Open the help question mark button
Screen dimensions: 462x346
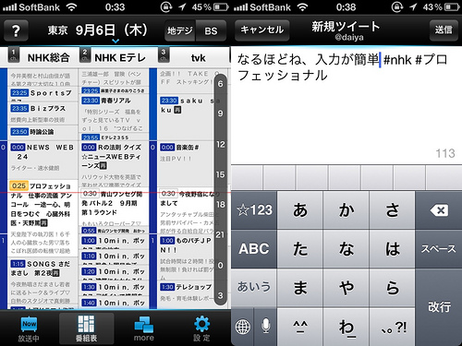[16, 30]
